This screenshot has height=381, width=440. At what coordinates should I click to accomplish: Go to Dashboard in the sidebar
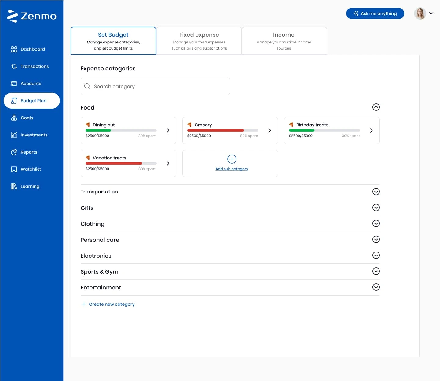32,49
